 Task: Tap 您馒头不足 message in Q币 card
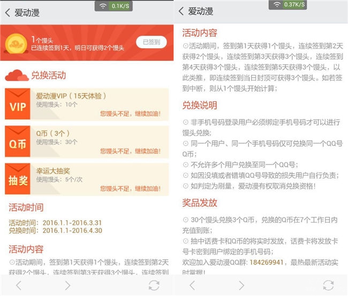130,151
